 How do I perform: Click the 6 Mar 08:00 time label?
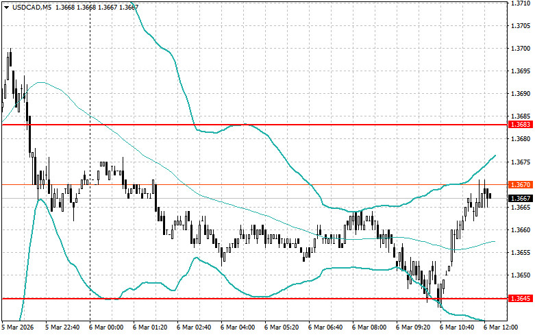369,327
